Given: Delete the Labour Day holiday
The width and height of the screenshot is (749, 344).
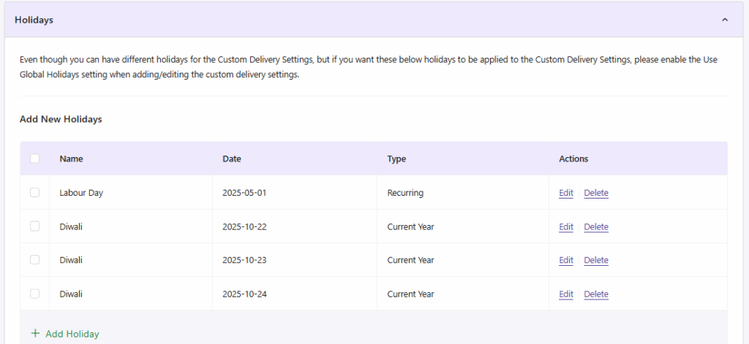Looking at the screenshot, I should click(596, 193).
